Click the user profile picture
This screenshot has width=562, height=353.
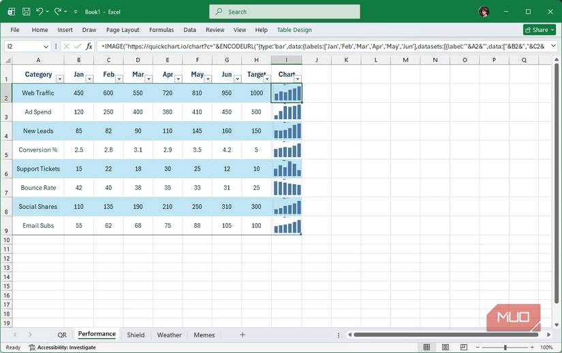tap(484, 12)
